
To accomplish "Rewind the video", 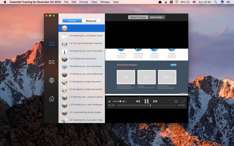I will click(138, 101).
